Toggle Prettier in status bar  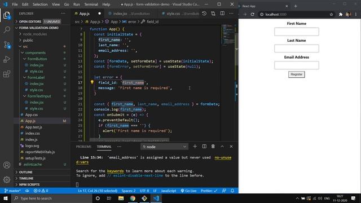click(209, 191)
